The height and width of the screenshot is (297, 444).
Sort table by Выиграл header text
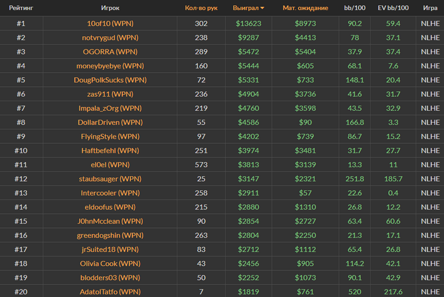coord(245,8)
